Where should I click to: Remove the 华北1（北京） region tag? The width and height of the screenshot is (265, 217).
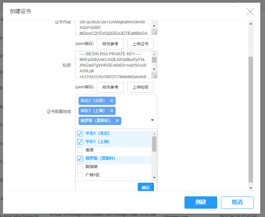click(x=112, y=101)
